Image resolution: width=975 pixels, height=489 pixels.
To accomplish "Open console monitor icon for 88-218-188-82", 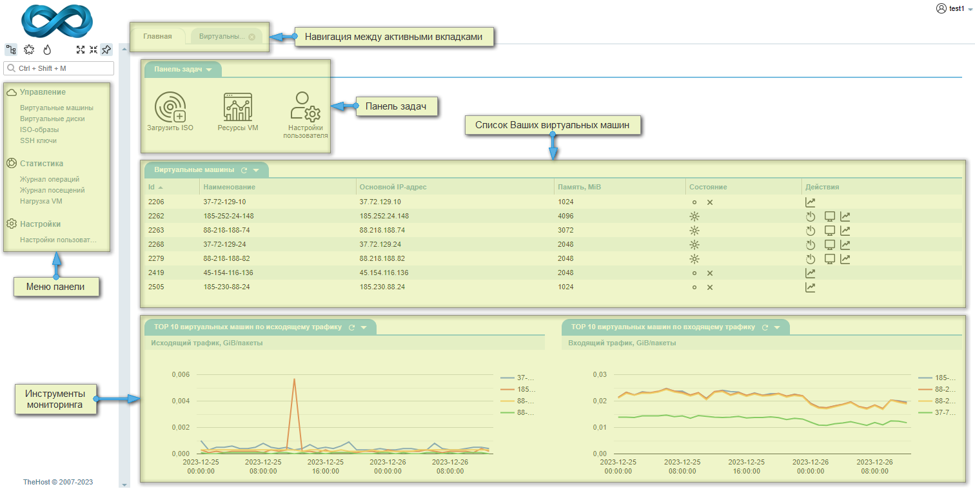I will coord(831,259).
